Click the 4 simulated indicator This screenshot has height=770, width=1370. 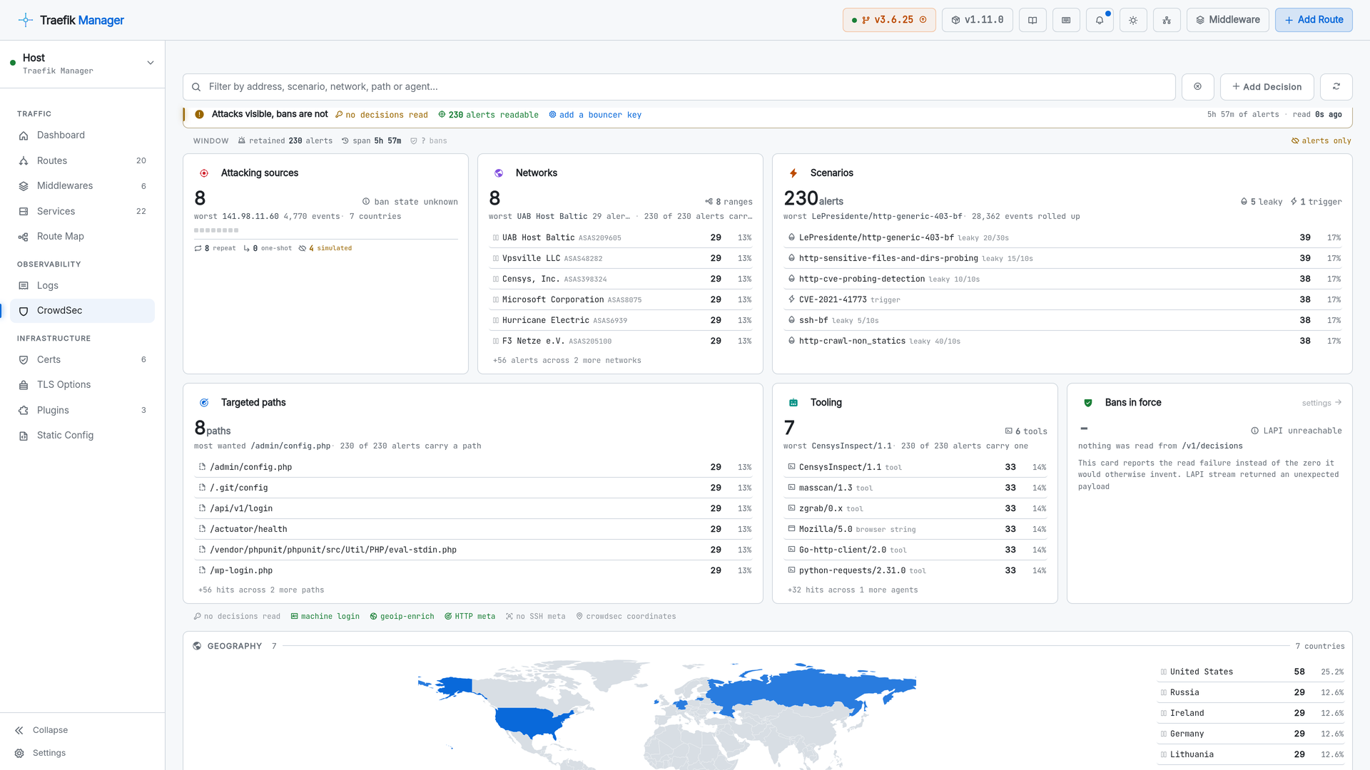tap(325, 248)
